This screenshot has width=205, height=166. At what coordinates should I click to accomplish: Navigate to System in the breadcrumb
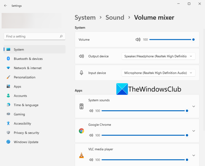[85, 18]
